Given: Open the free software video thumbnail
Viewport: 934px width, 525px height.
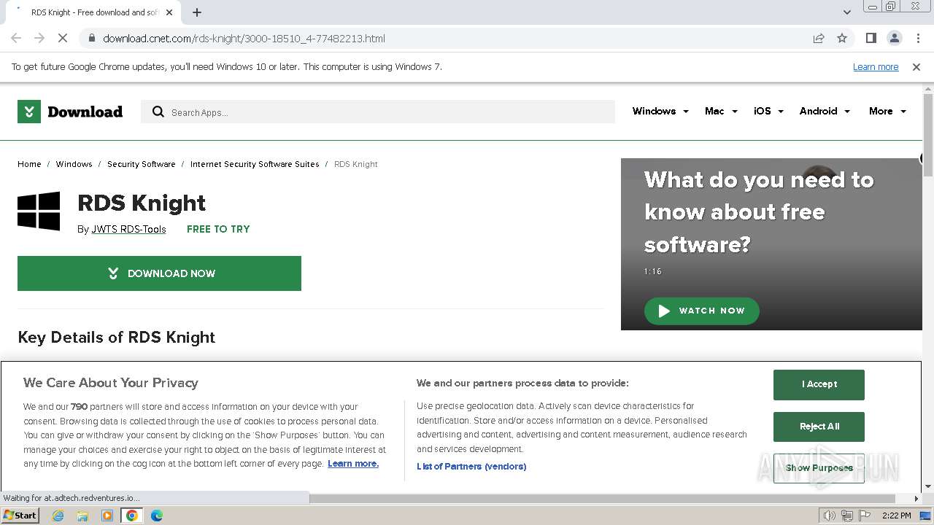Looking at the screenshot, I should pos(771,244).
